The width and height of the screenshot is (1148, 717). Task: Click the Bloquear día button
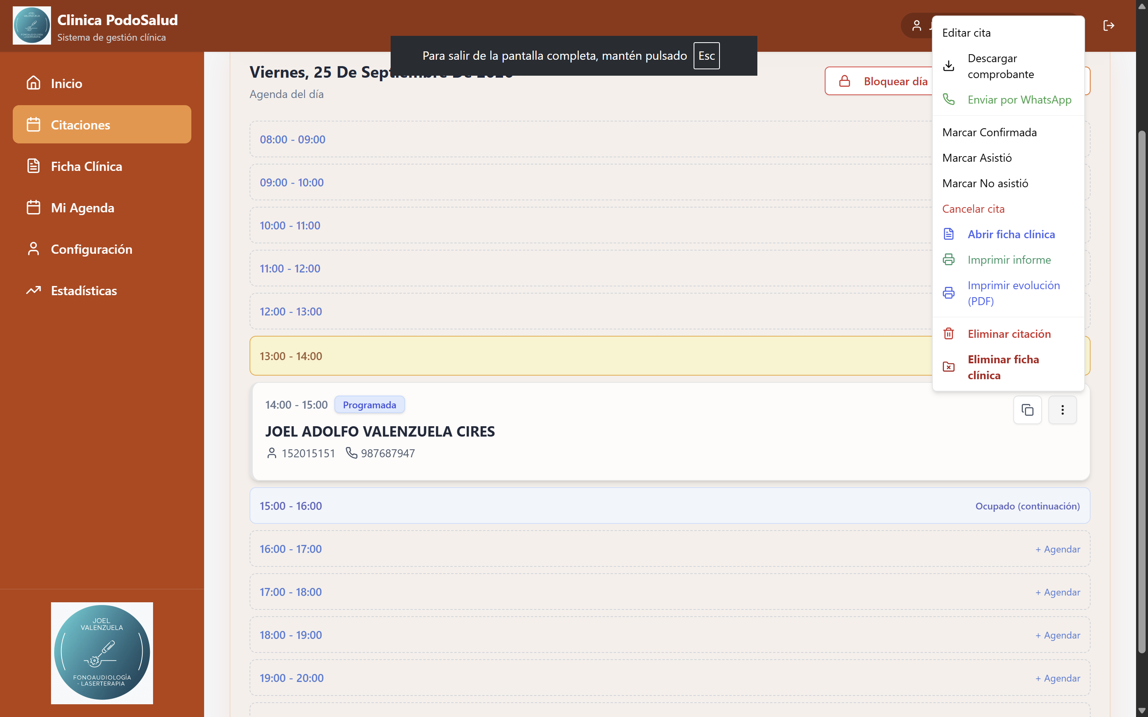tap(879, 81)
